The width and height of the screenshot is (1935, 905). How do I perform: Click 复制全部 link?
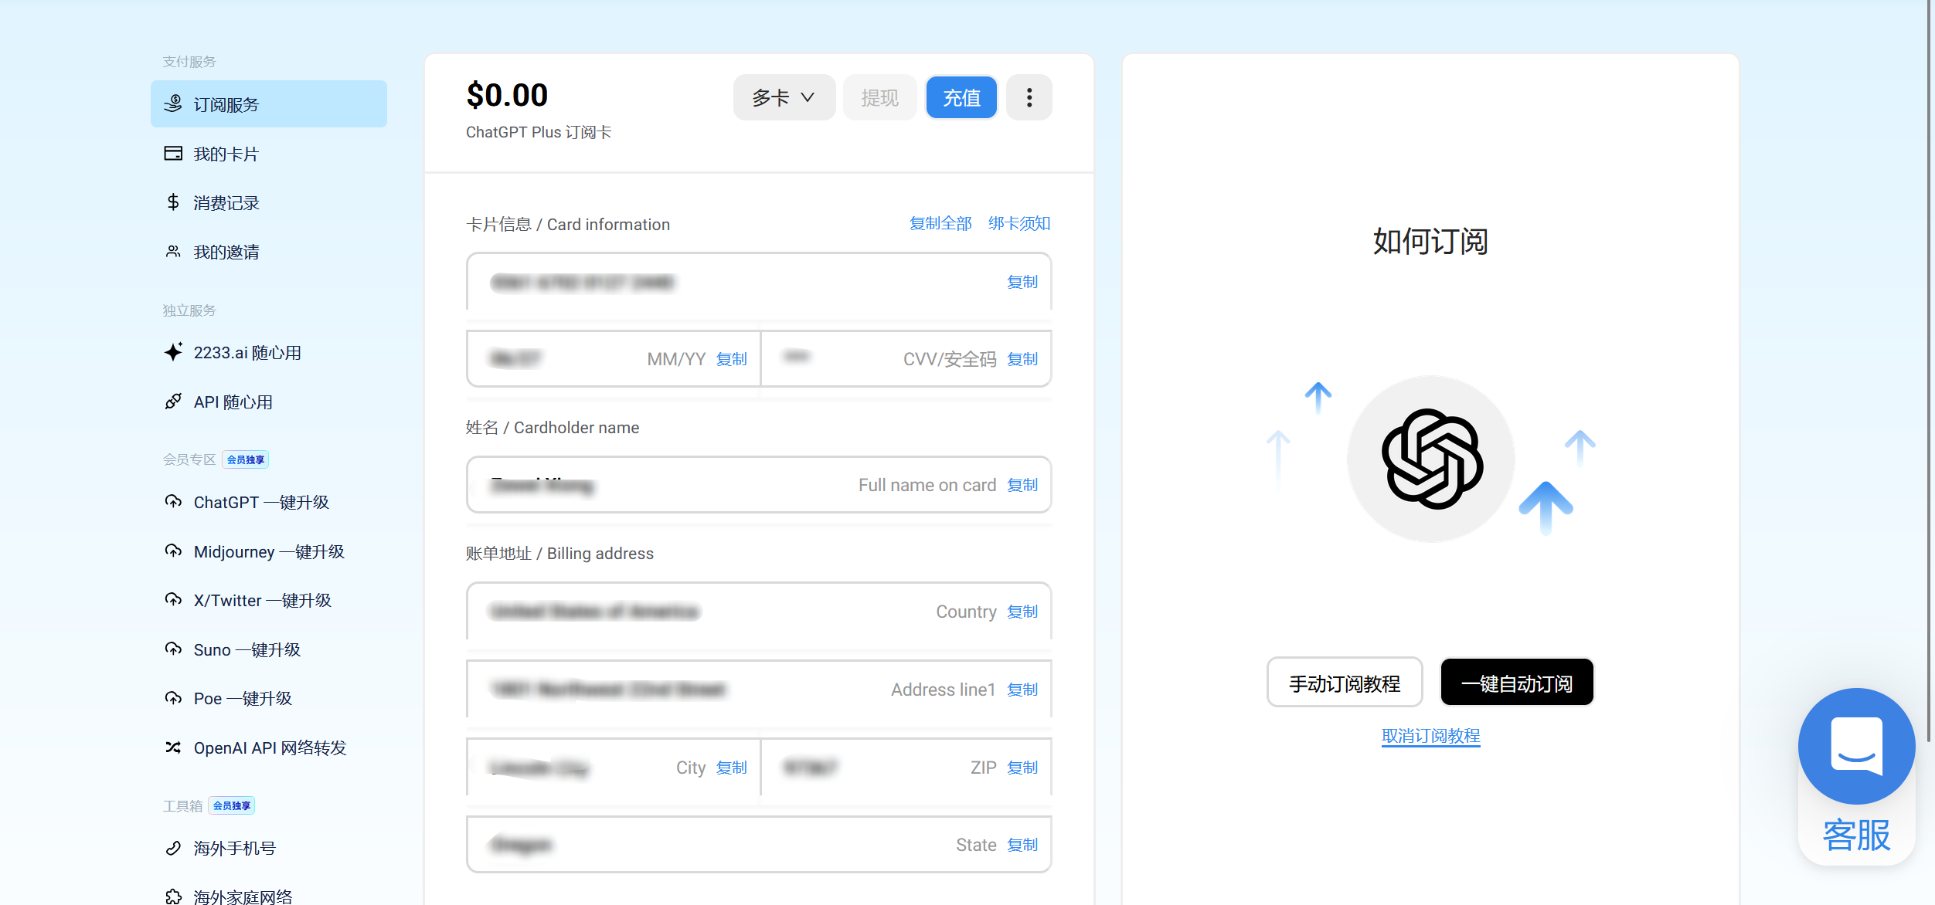(940, 223)
